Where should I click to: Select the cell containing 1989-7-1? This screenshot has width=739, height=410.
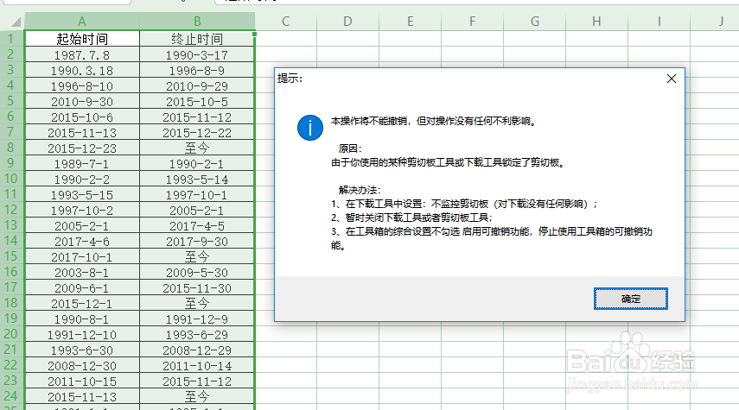point(82,163)
